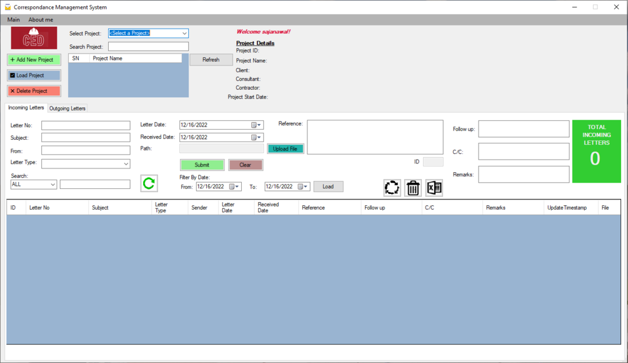Viewport: 628px width, 363px height.
Task: Click the Upload File button
Action: tap(285, 148)
